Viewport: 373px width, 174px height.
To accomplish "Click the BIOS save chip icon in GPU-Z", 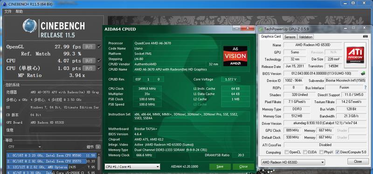I will point(363,74).
